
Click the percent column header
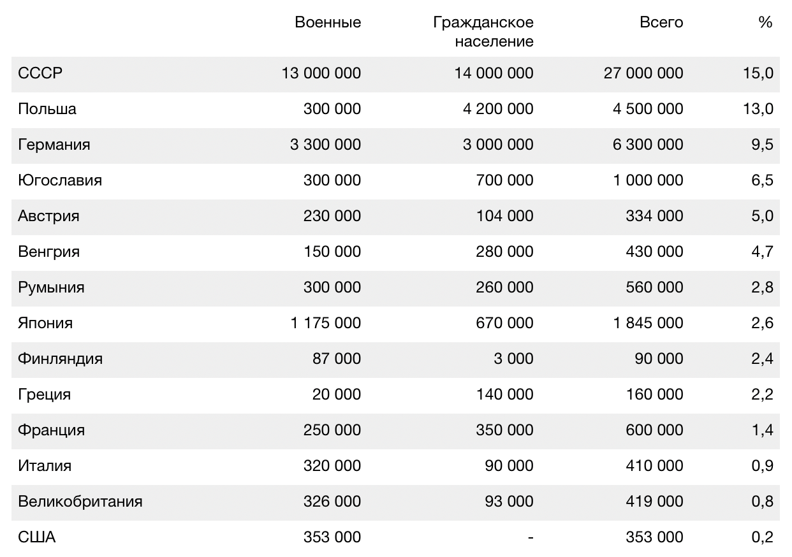[x=765, y=22]
